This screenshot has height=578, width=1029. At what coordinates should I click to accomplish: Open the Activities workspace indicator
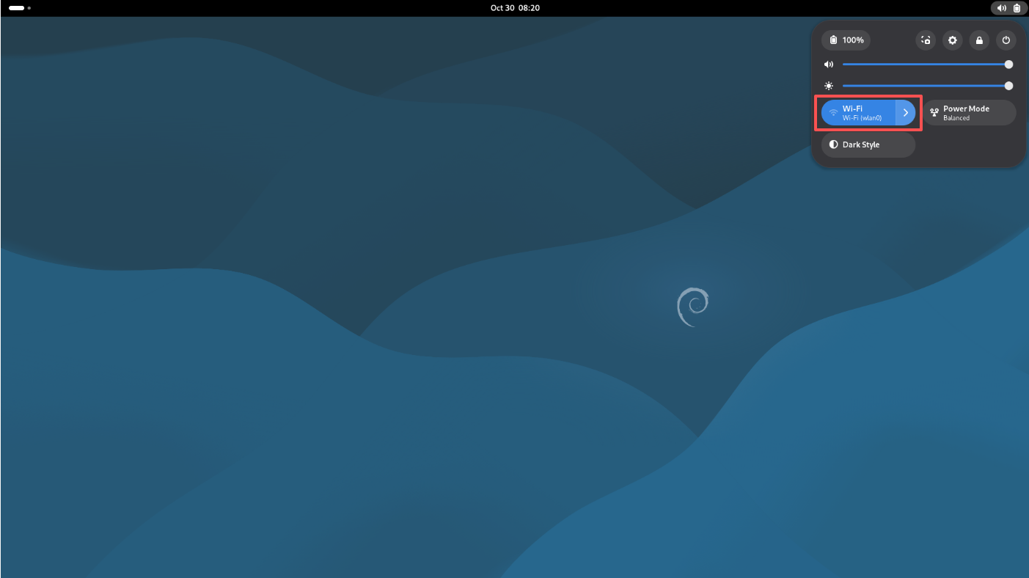pyautogui.click(x=19, y=8)
